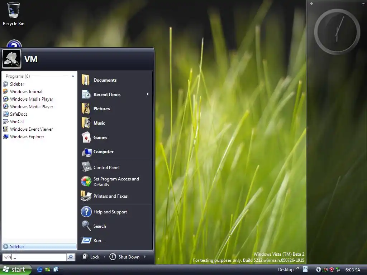Open Help and Support
Image resolution: width=367 pixels, height=275 pixels.
point(116,212)
